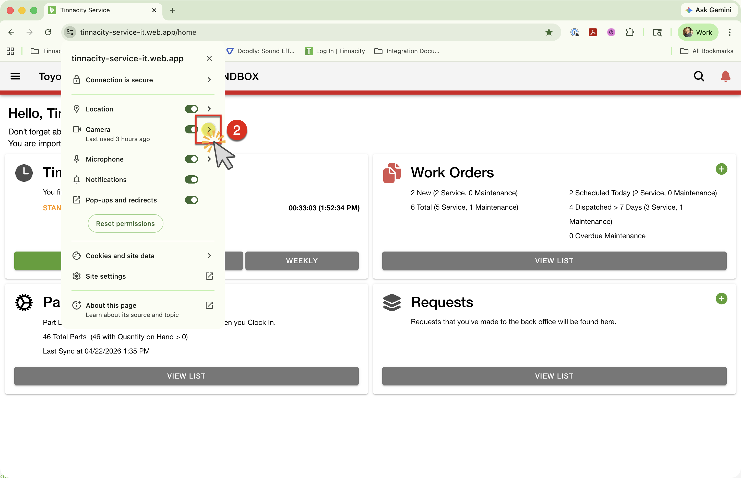Screen dimensions: 741x478
Task: Click the hamburger menu icon
Action: (x=15, y=76)
